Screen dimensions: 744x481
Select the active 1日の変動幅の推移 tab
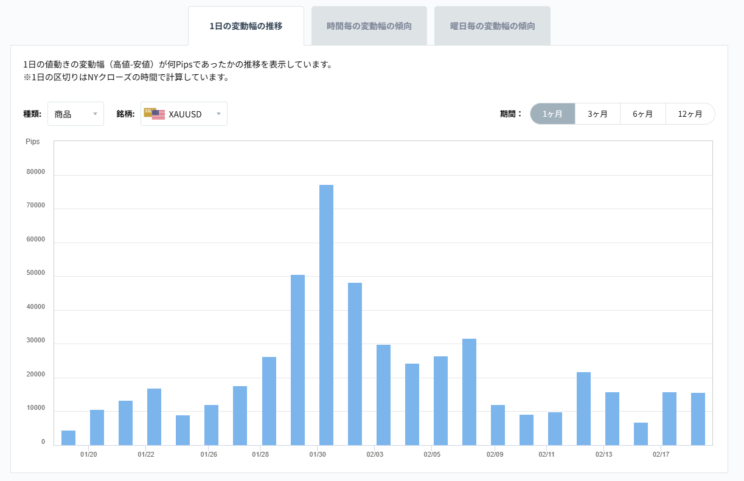coord(246,25)
